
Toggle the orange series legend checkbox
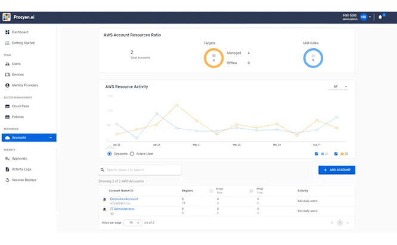[336, 154]
